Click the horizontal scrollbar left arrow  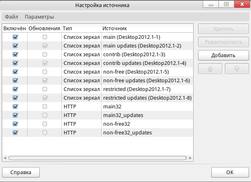point(5,158)
